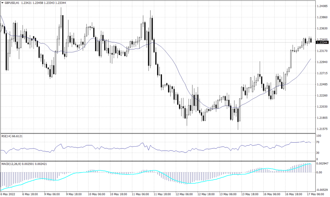Select the RSI(14) indicator label
The image size is (330, 197).
[x=6, y=136]
